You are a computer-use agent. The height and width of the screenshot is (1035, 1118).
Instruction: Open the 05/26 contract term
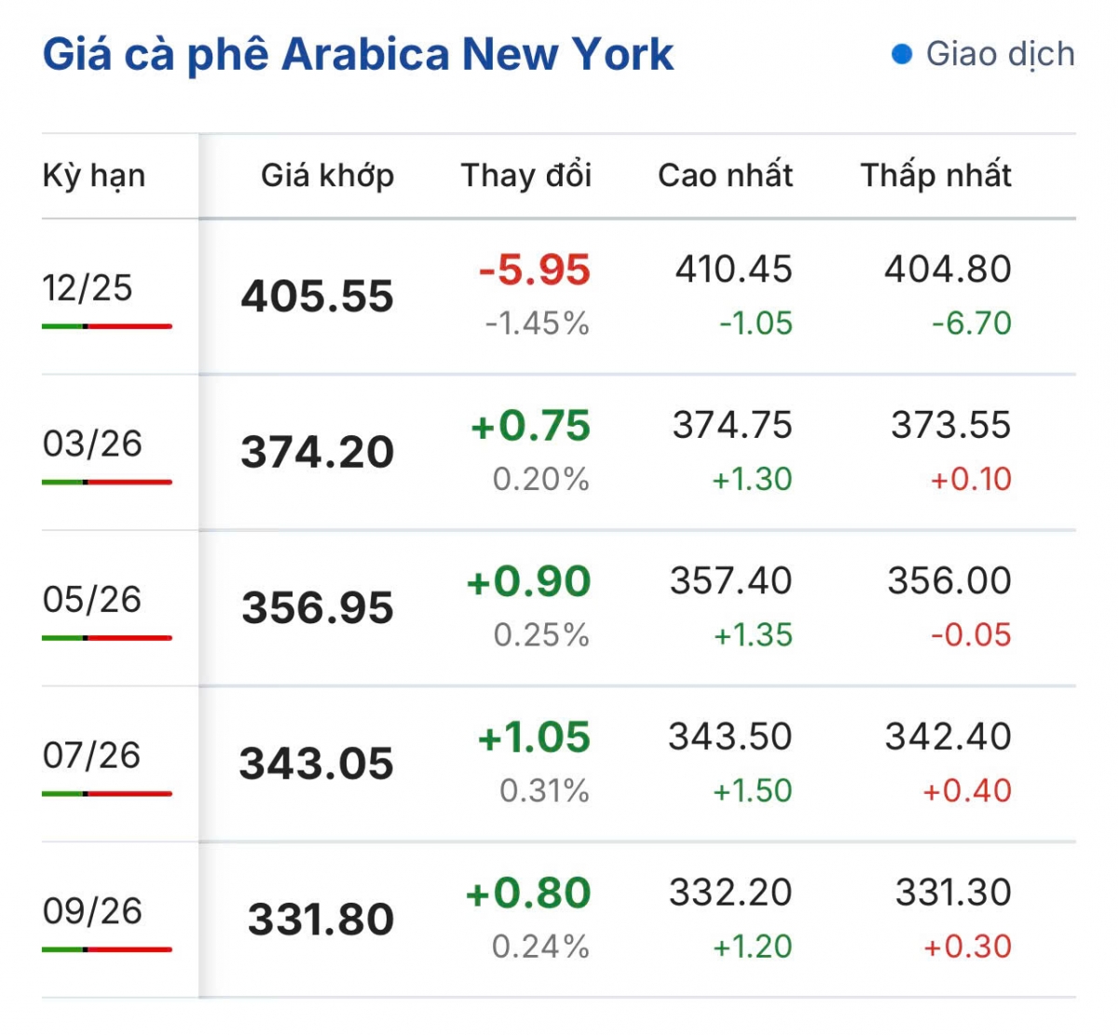pos(92,599)
